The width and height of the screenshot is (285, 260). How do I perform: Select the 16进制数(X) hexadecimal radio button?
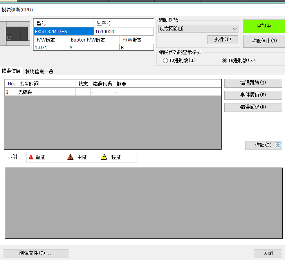(224, 60)
